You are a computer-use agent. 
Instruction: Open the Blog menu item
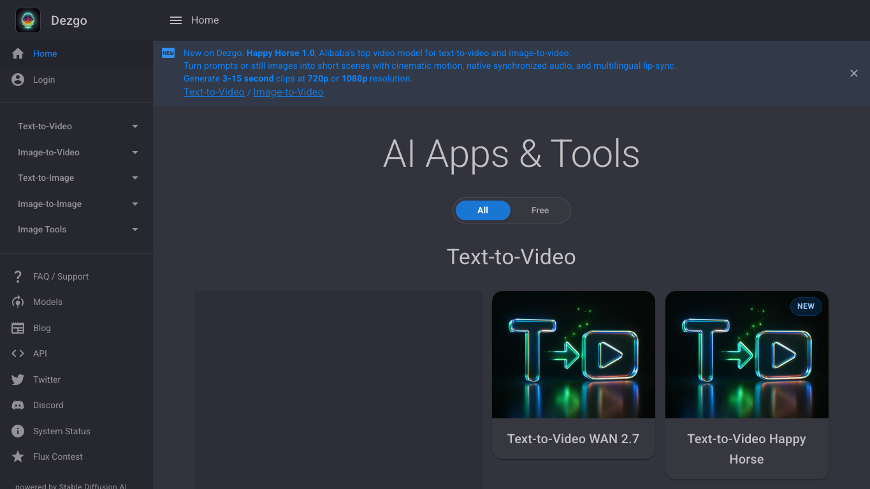click(76, 328)
